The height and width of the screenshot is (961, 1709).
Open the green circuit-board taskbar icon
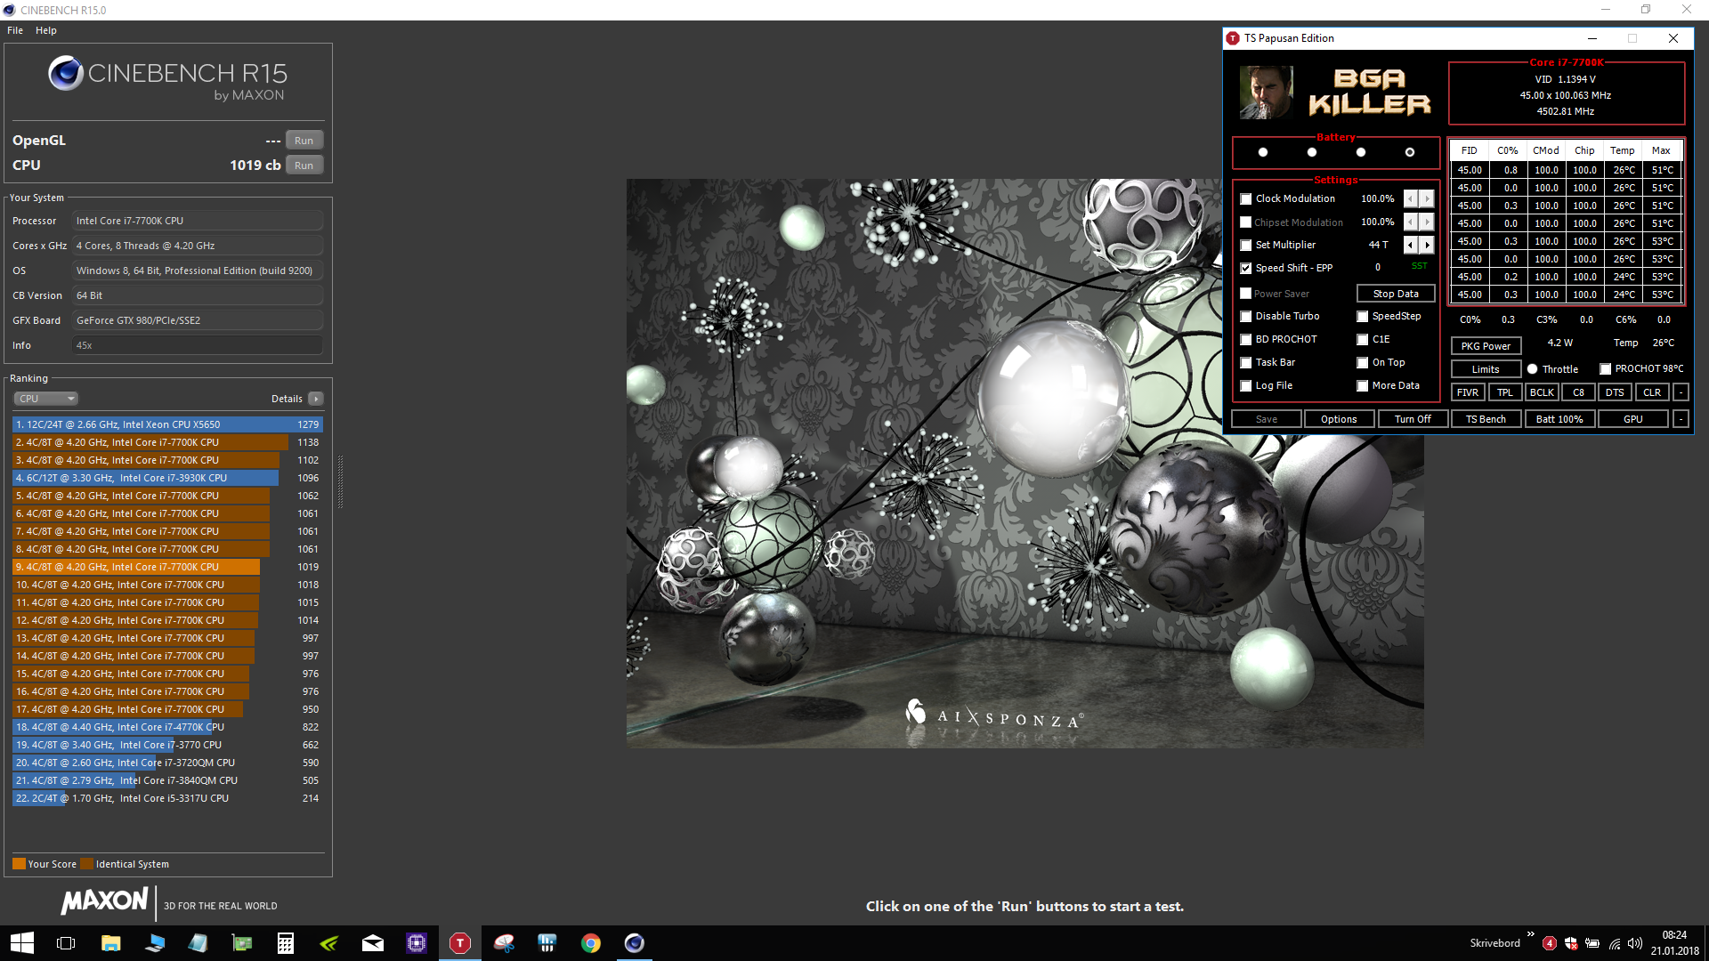click(x=241, y=943)
